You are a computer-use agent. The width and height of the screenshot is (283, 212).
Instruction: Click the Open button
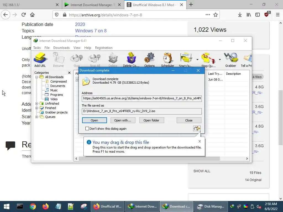tap(95, 120)
